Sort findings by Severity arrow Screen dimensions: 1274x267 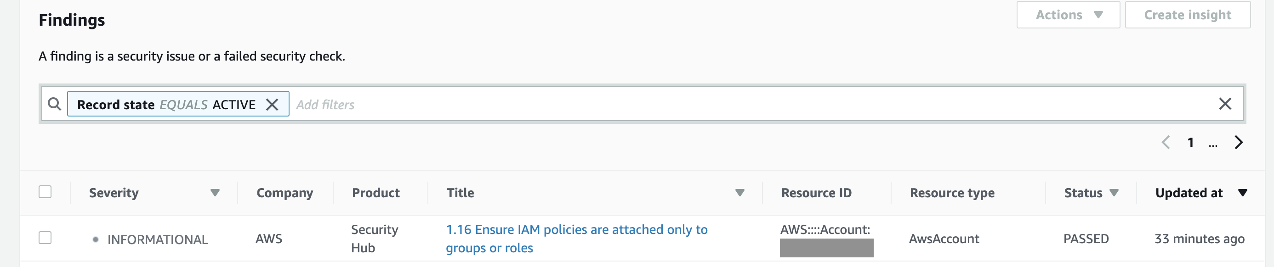215,193
